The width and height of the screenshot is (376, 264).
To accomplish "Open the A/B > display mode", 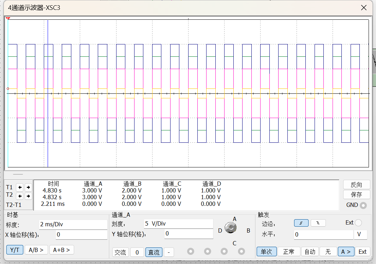I will coord(36,250).
